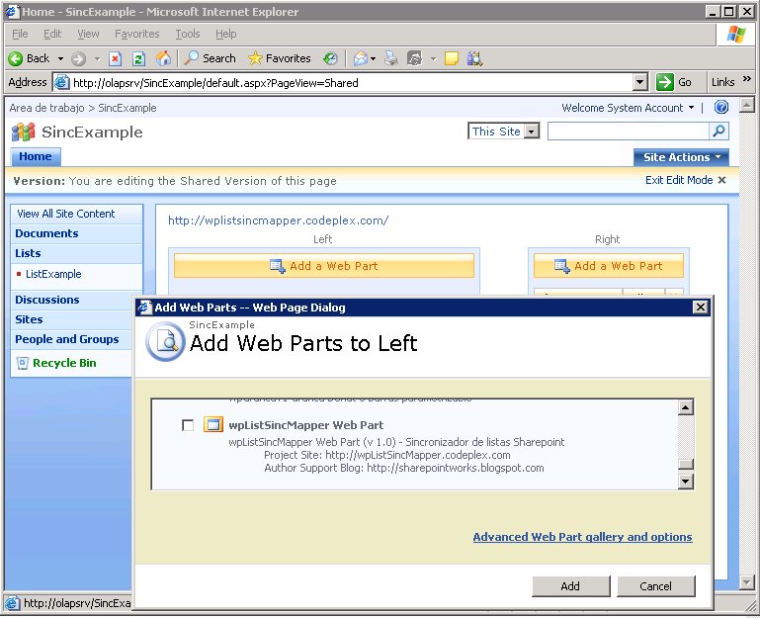The image size is (760, 618).
Task: Click the Back arrow icon in toolbar
Action: (16, 58)
